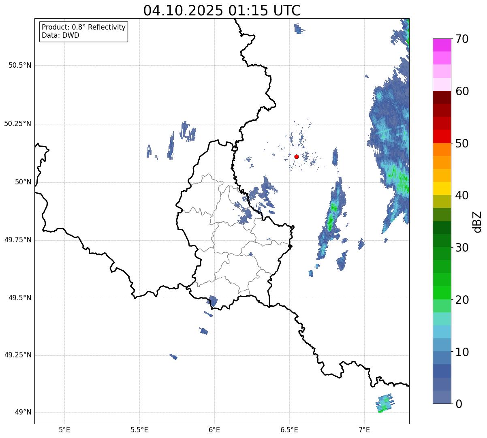
Task: Click the "50.25°N" latitude label
Action: pyautogui.click(x=18, y=124)
